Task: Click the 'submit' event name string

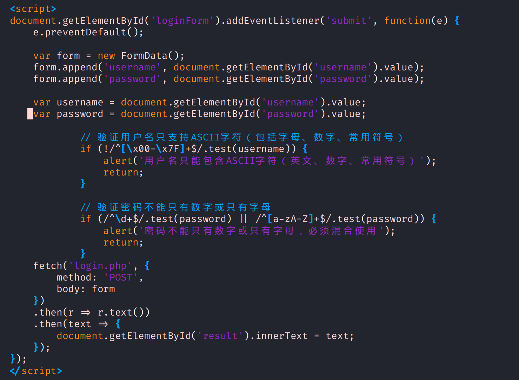Action: (x=349, y=21)
